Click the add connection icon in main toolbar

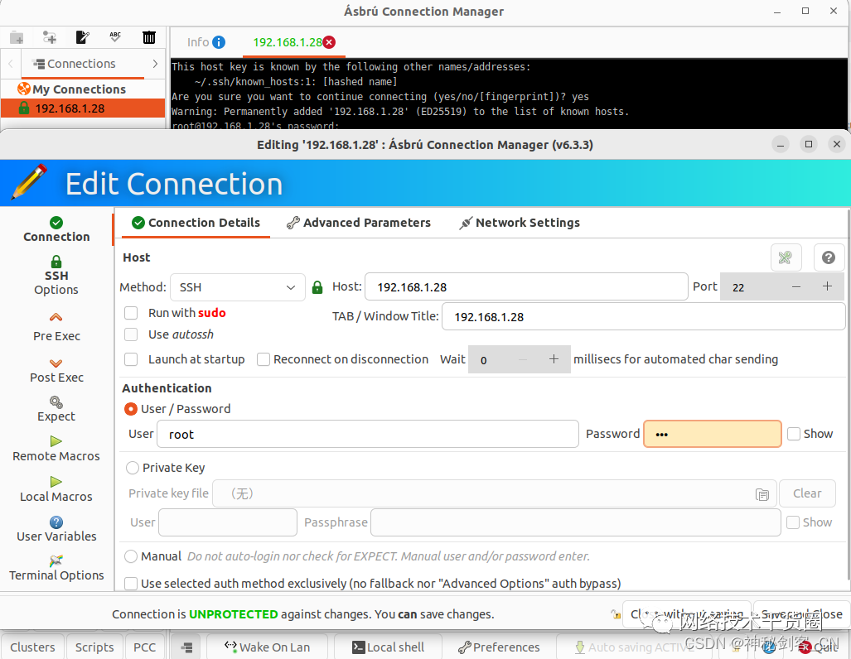(x=50, y=38)
